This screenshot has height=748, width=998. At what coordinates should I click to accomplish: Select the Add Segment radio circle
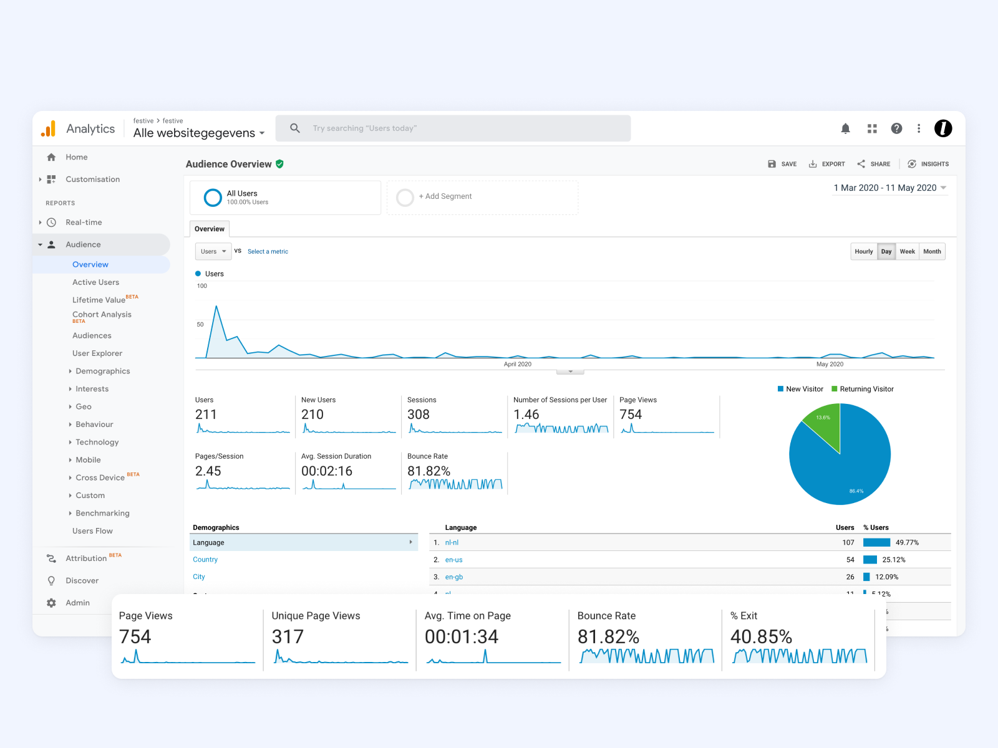click(x=405, y=197)
